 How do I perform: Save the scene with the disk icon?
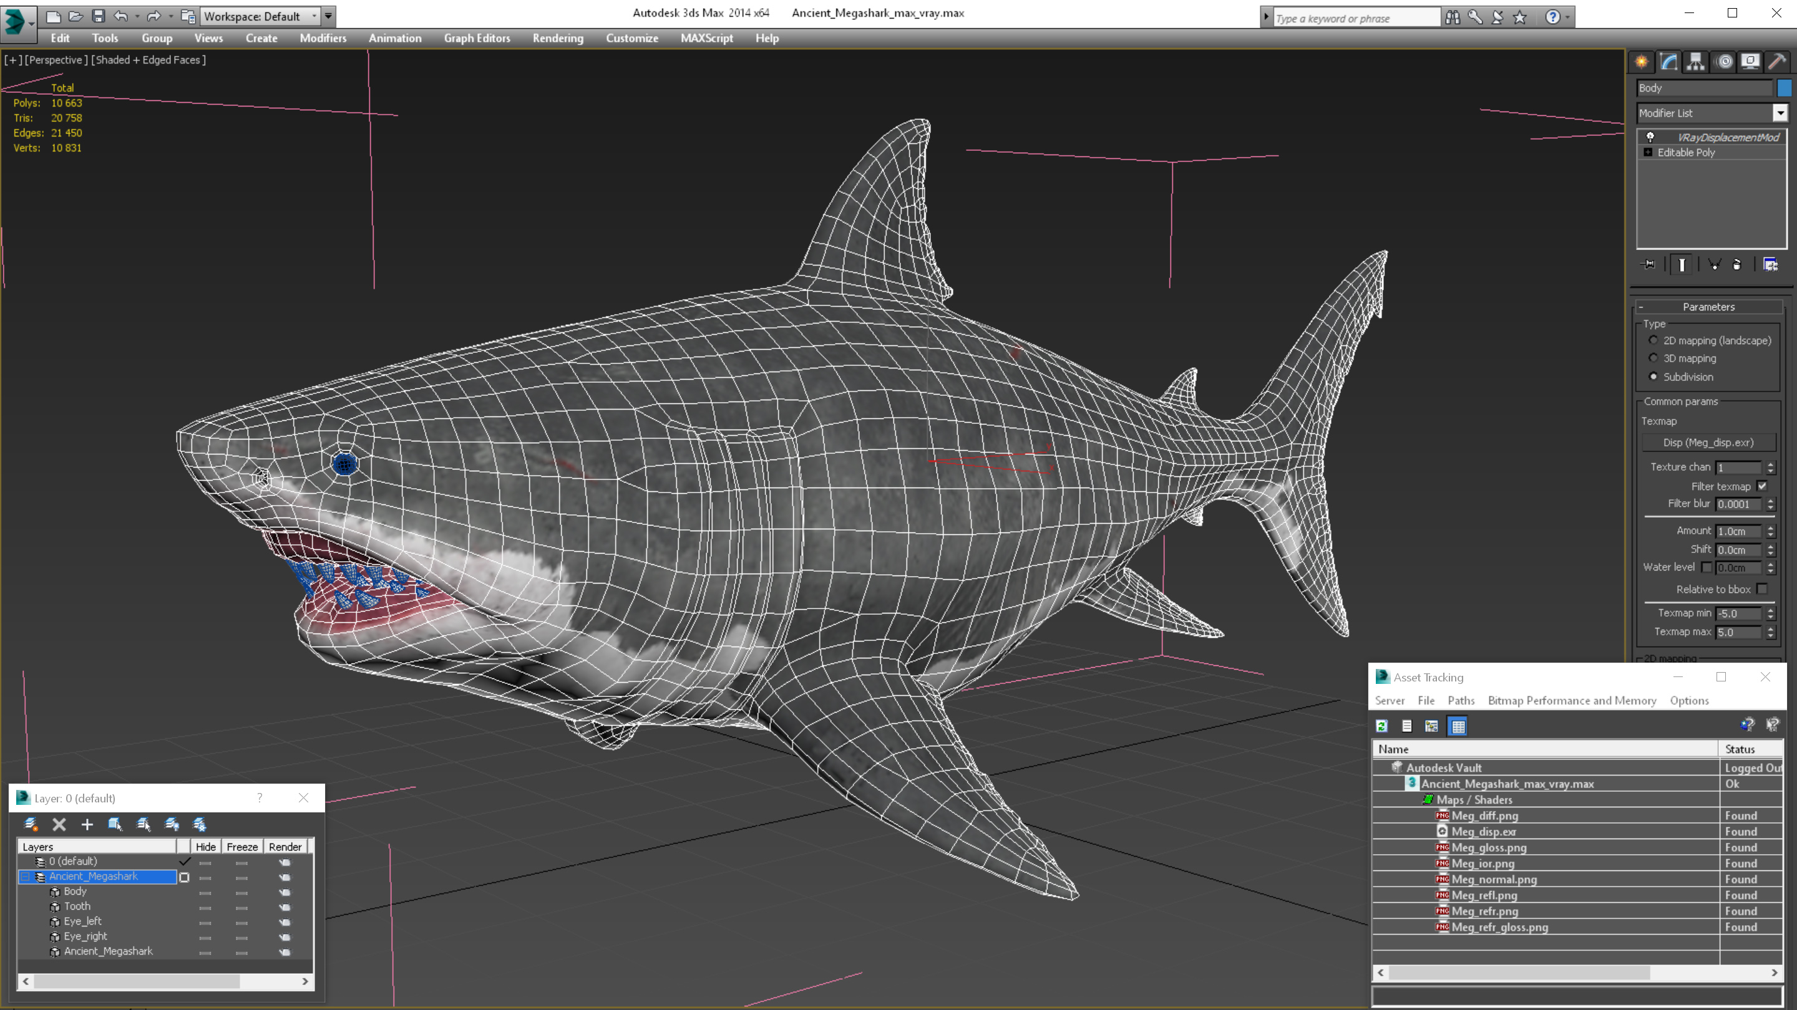click(x=99, y=16)
